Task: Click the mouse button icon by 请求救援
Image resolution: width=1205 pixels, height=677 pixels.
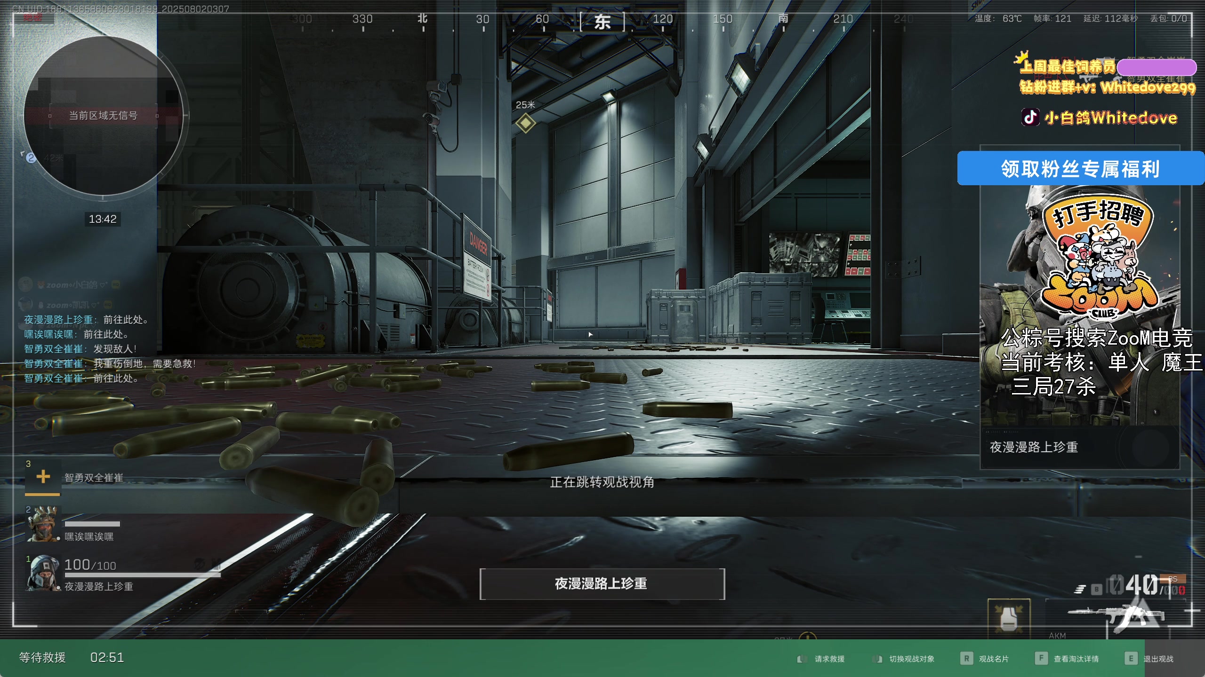Action: pyautogui.click(x=801, y=659)
